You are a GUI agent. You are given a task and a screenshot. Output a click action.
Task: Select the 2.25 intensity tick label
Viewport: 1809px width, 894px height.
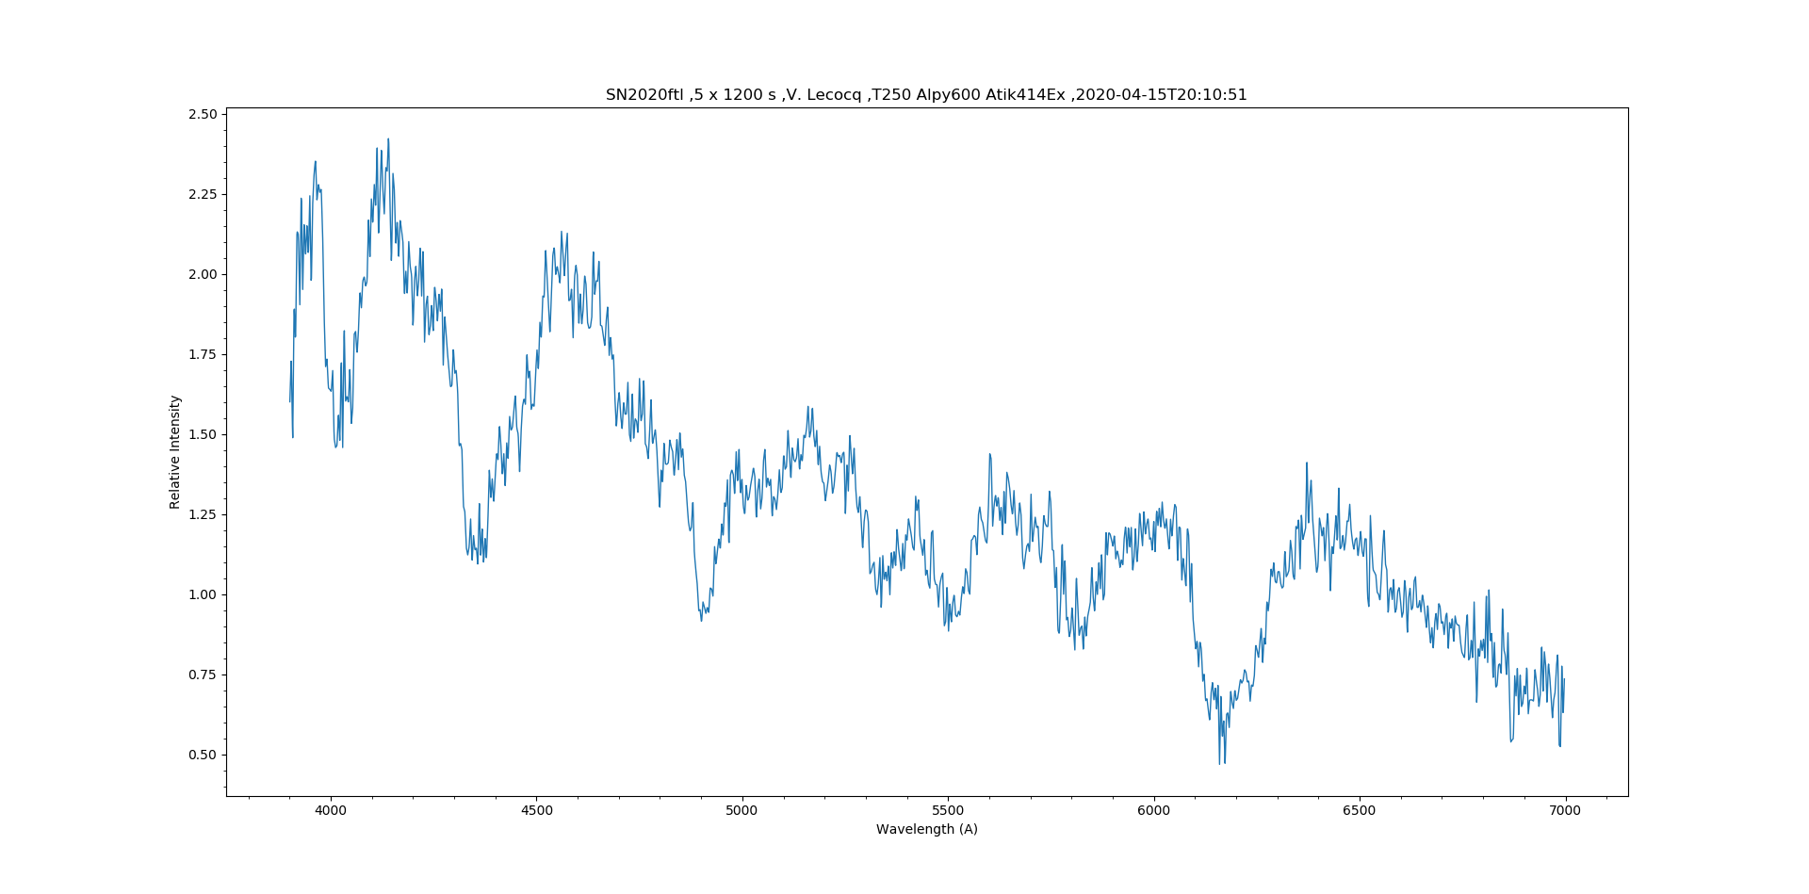pos(203,195)
